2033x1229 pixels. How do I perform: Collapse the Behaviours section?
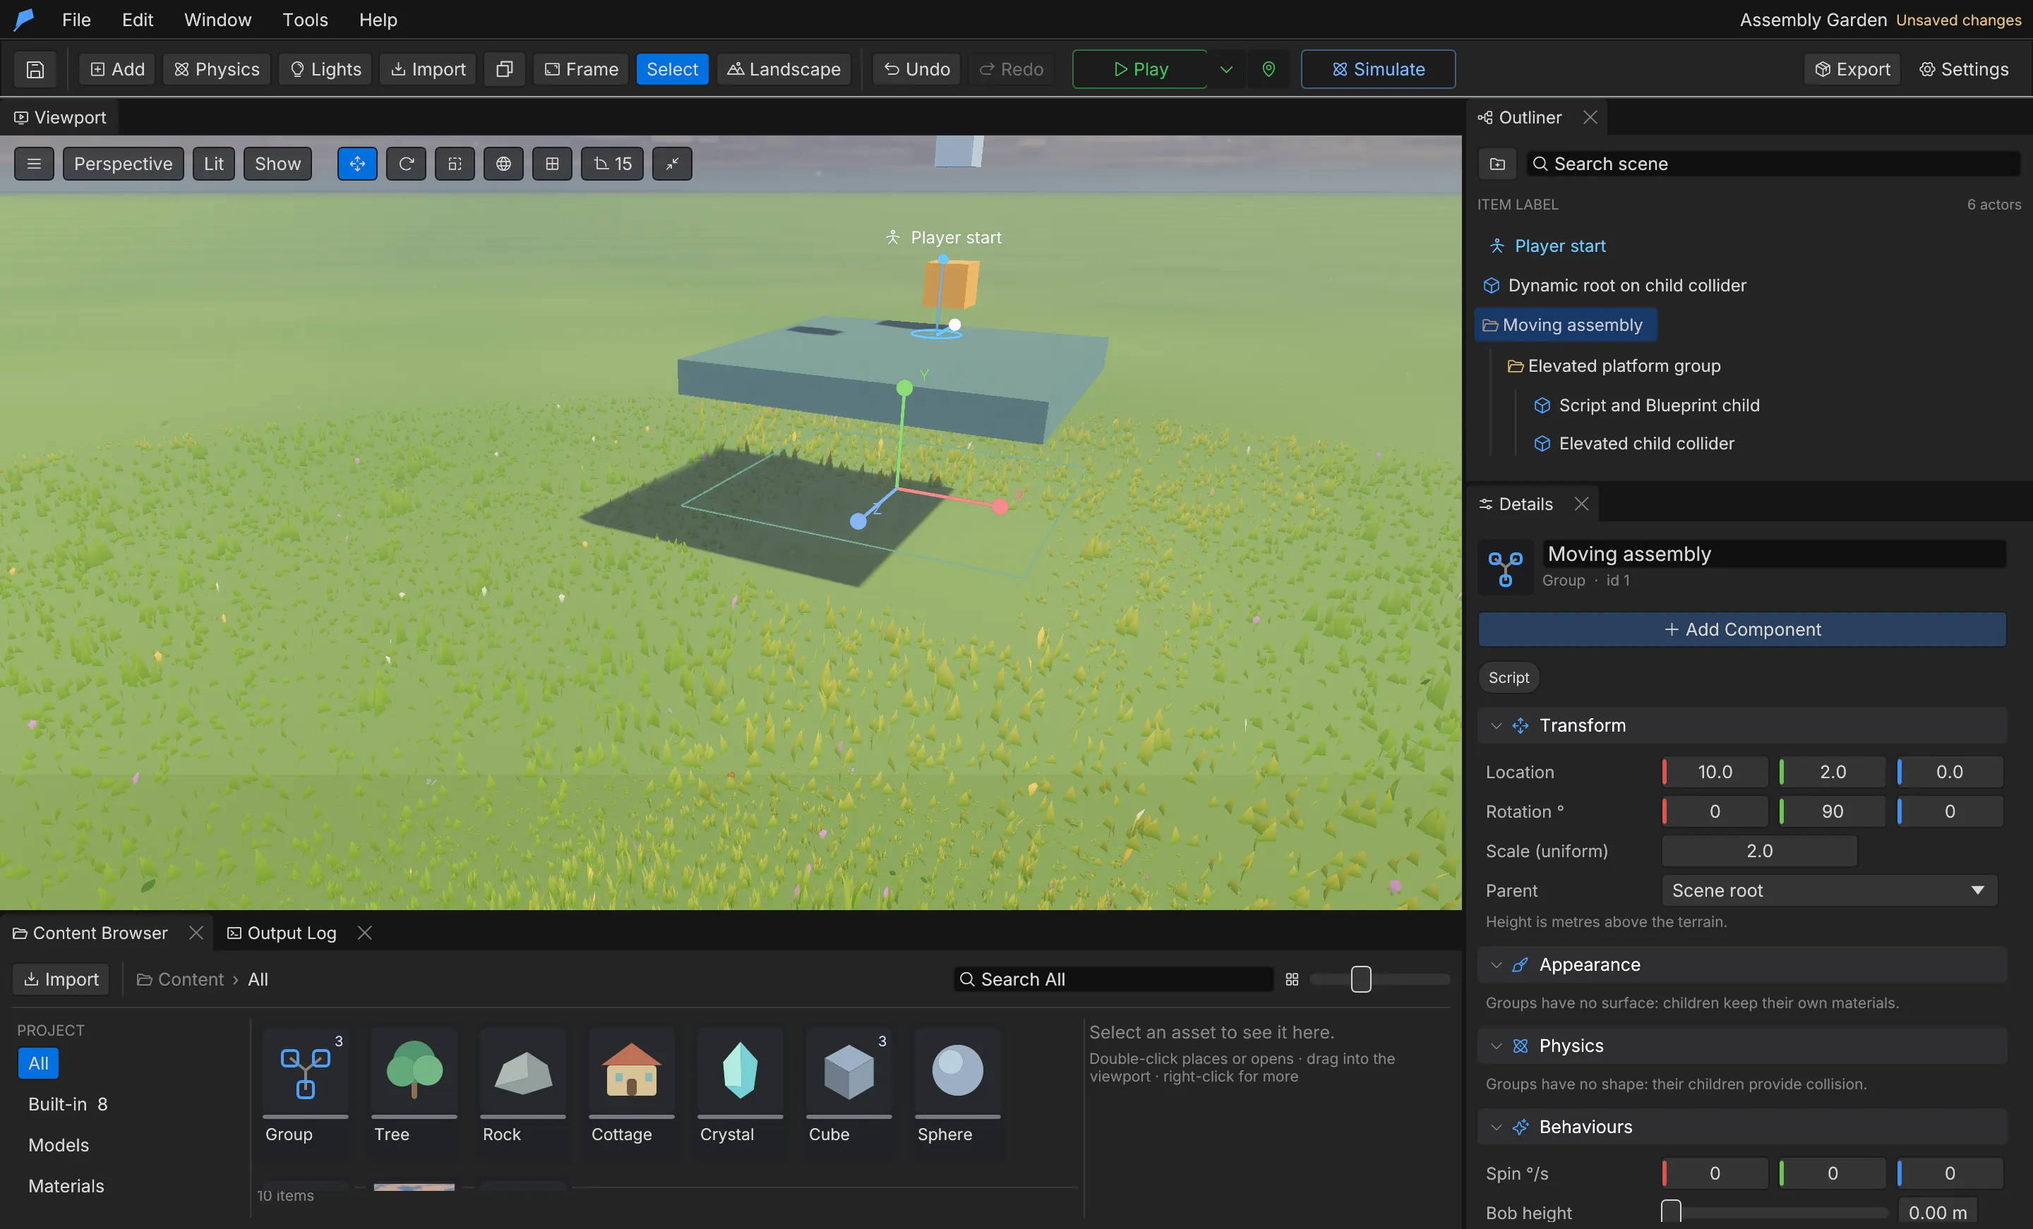tap(1496, 1127)
